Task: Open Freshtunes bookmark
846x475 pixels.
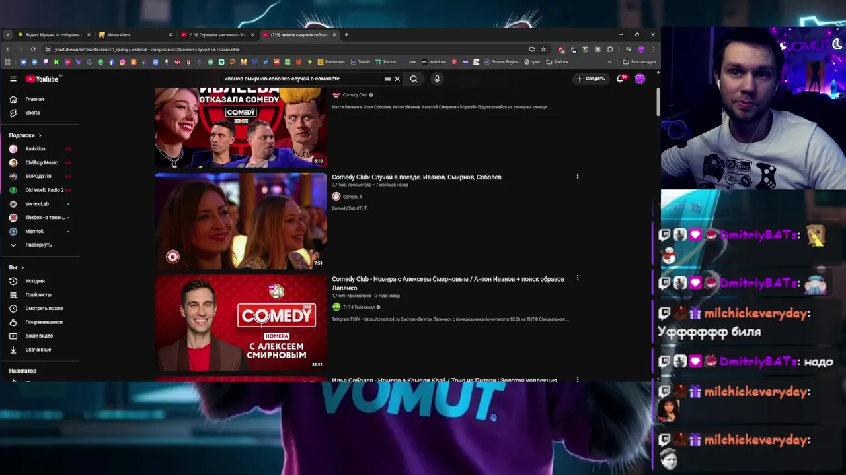Action: point(332,62)
